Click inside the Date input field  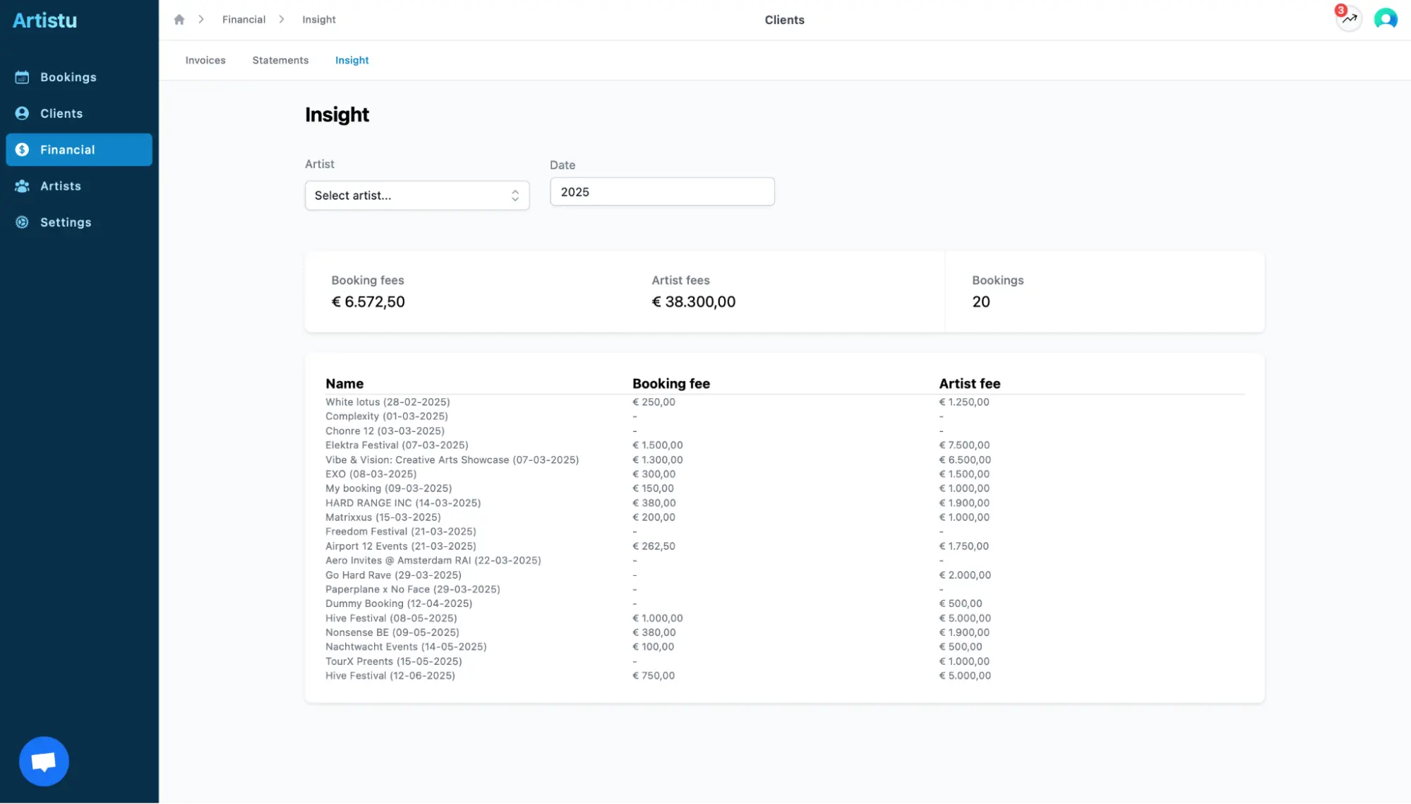click(x=661, y=191)
